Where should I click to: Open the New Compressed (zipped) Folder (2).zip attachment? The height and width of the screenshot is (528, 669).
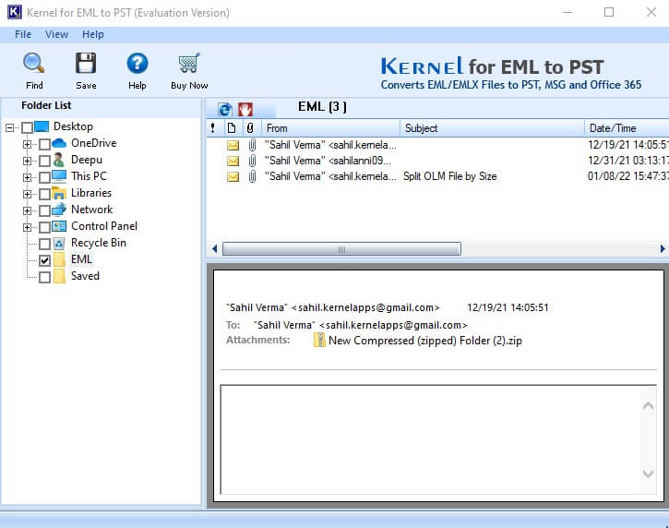pos(425,341)
